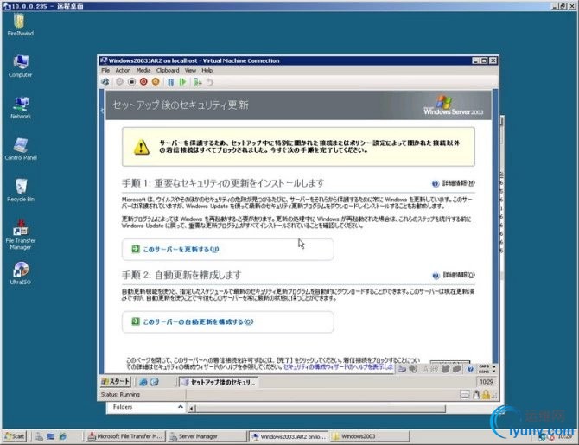Select the File Transfer Manager desktop shortcut
Viewport: 579px width, 445px height.
21,235
